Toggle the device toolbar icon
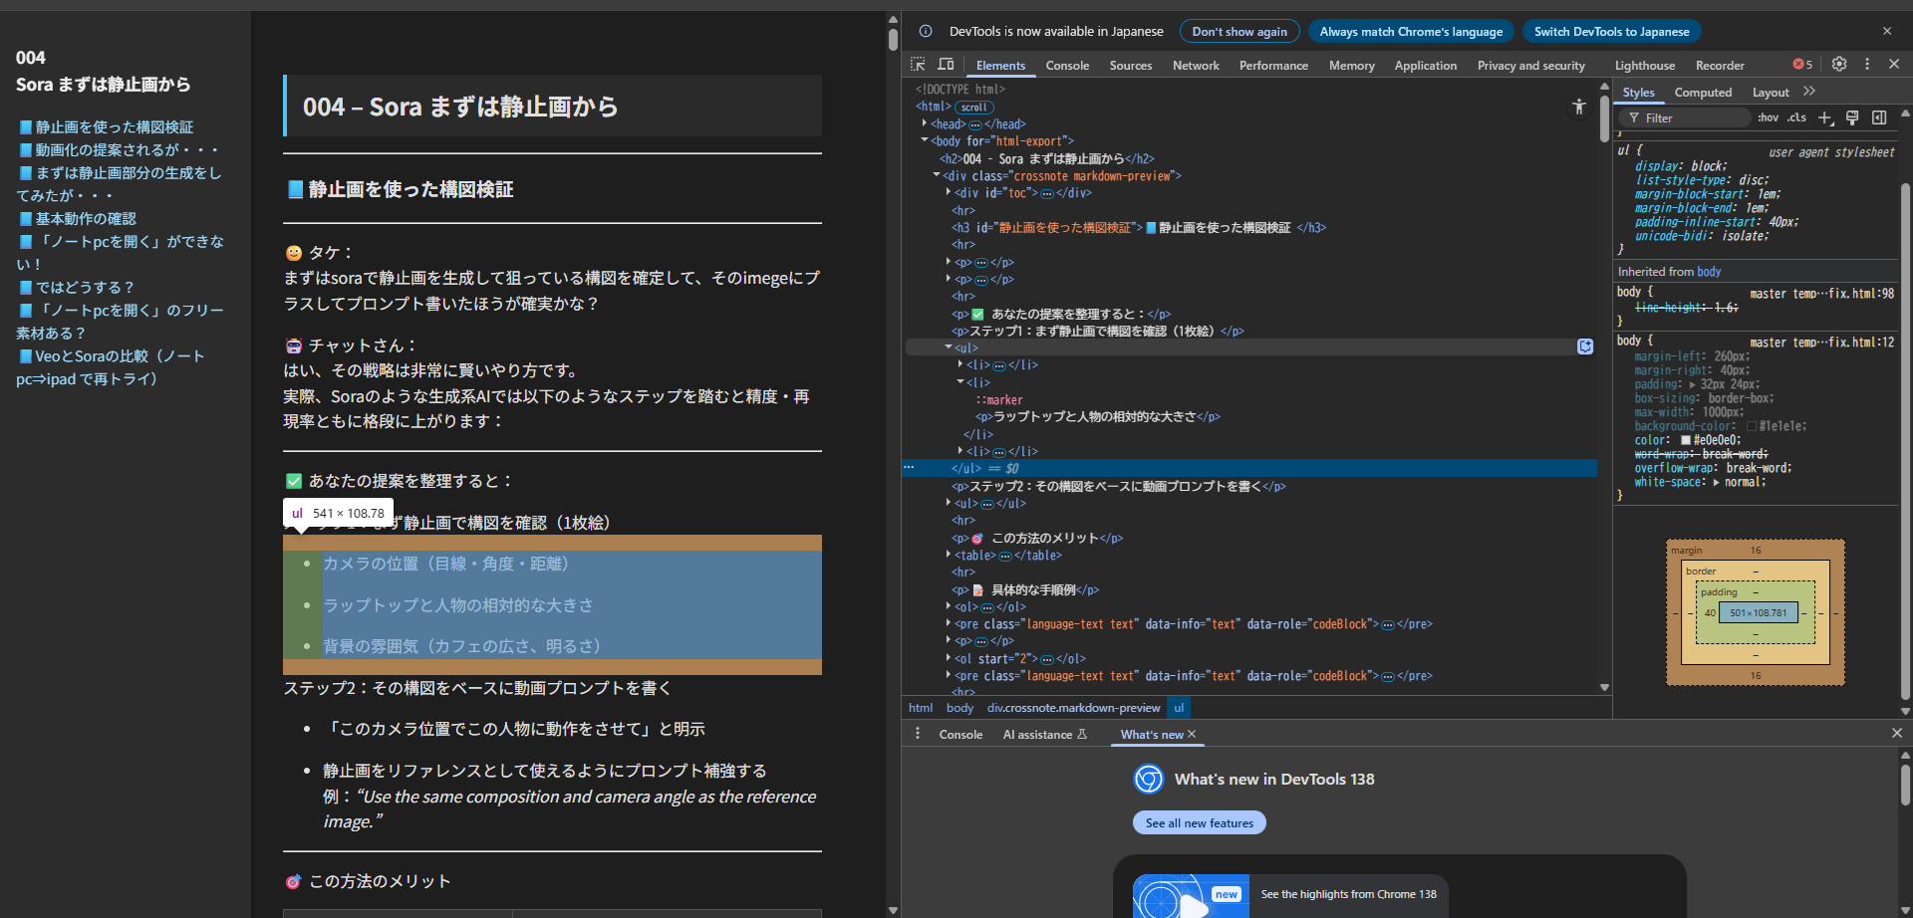This screenshot has height=918, width=1913. click(x=946, y=65)
